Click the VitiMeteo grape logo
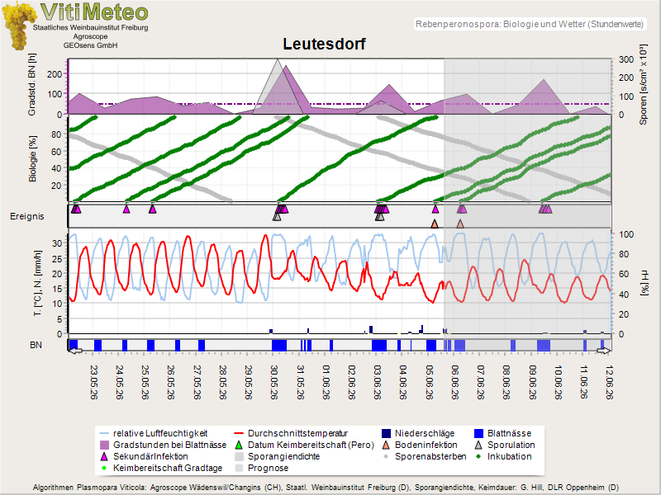 point(17,26)
